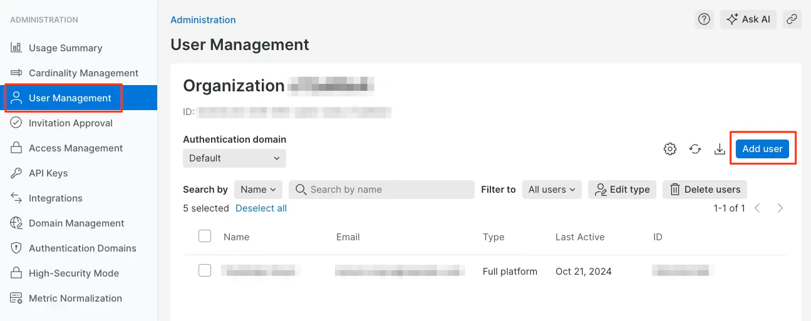Click the Add user button
Image resolution: width=811 pixels, height=321 pixels.
pyautogui.click(x=762, y=149)
